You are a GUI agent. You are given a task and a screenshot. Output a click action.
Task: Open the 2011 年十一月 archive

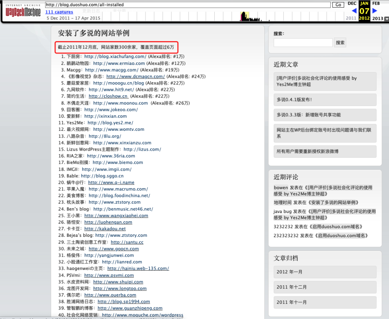(x=292, y=302)
